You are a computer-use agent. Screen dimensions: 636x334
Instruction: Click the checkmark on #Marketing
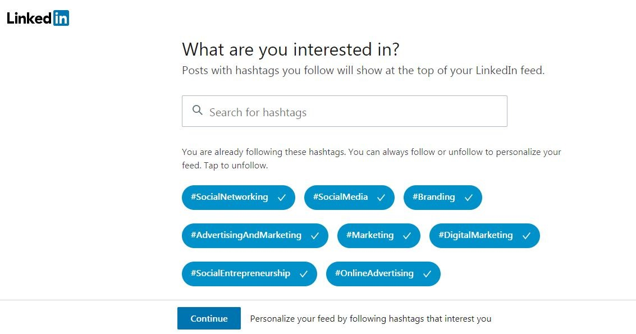click(x=408, y=236)
